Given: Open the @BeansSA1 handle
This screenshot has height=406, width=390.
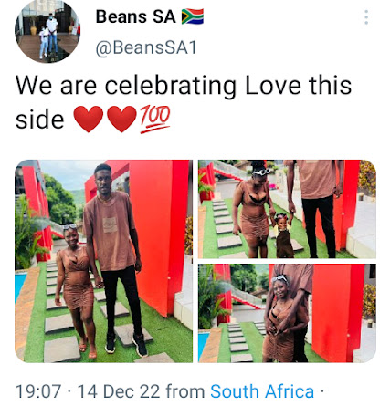Looking at the screenshot, I should (146, 48).
